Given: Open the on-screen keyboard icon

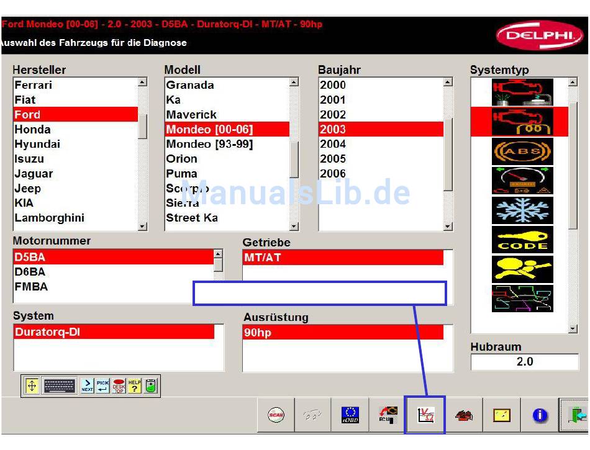Looking at the screenshot, I should coord(60,385).
